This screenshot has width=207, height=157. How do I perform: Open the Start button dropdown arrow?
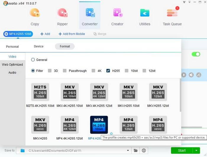[196, 150]
